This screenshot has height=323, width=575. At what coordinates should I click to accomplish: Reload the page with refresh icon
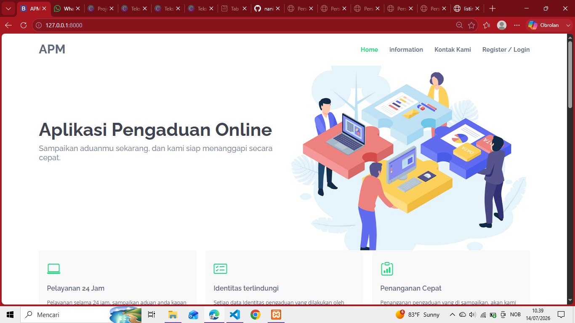(24, 25)
